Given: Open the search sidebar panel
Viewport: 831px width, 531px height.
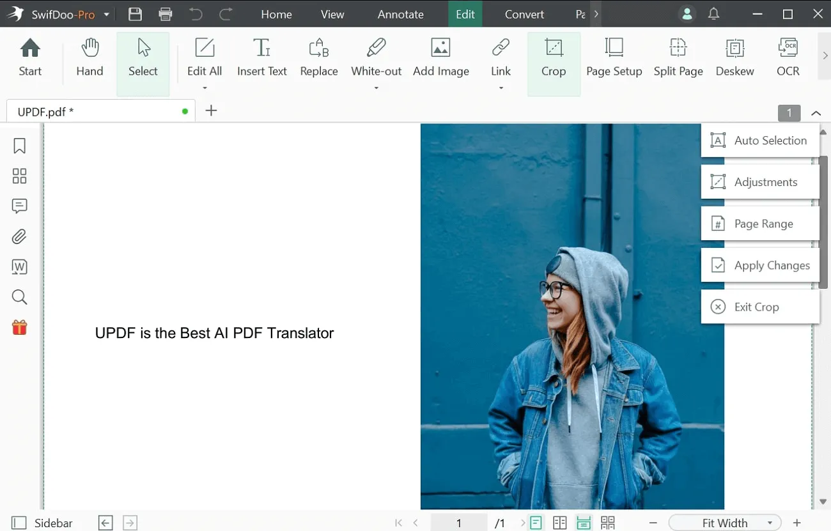Looking at the screenshot, I should 19,296.
